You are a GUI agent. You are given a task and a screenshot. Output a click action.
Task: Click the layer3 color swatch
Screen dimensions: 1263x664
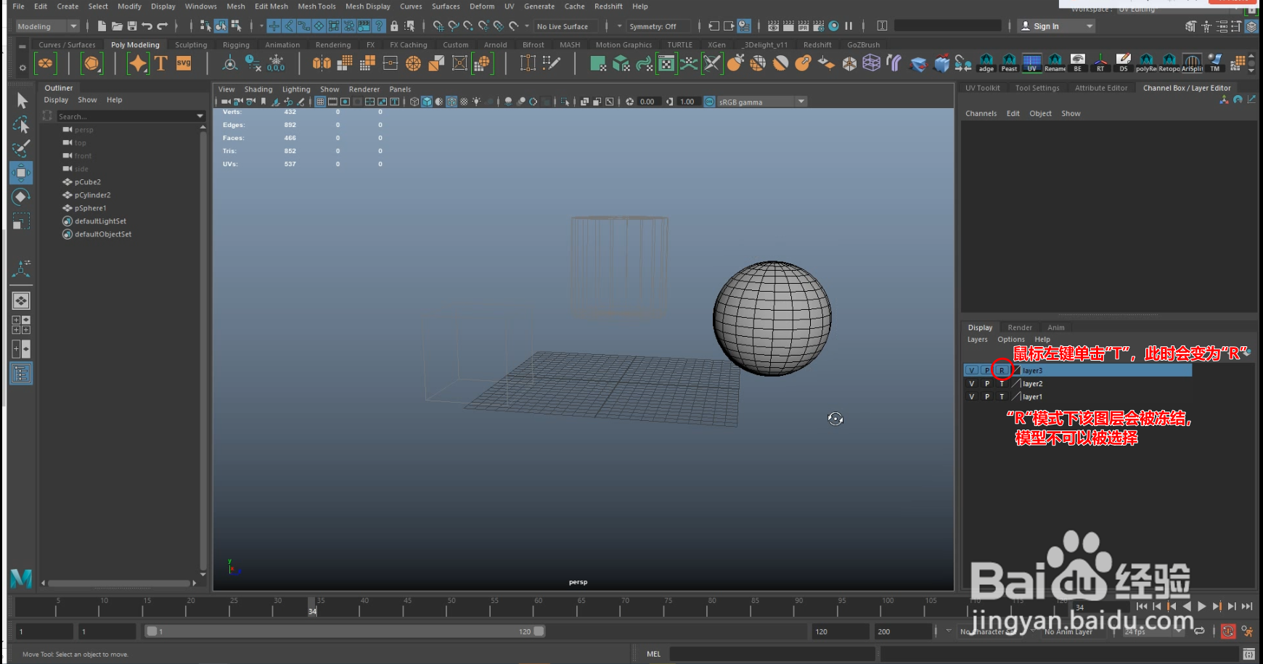click(x=1016, y=370)
